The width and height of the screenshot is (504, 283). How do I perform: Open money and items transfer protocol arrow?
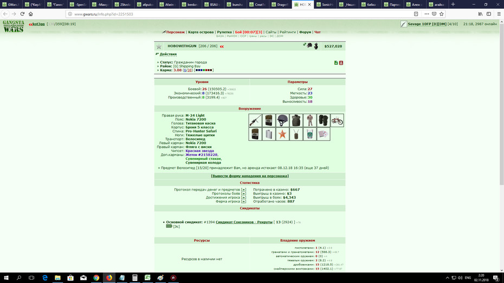point(244,189)
